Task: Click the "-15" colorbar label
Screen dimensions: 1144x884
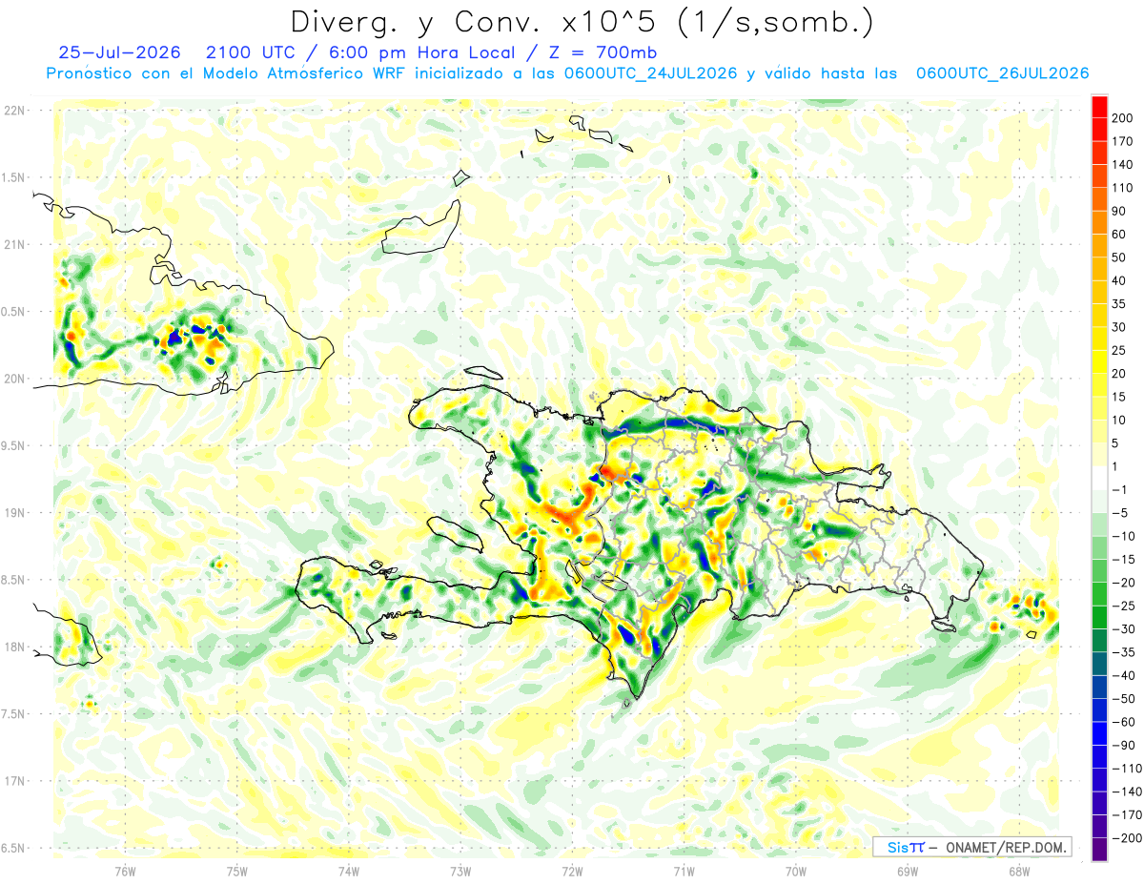Action: (x=1123, y=560)
